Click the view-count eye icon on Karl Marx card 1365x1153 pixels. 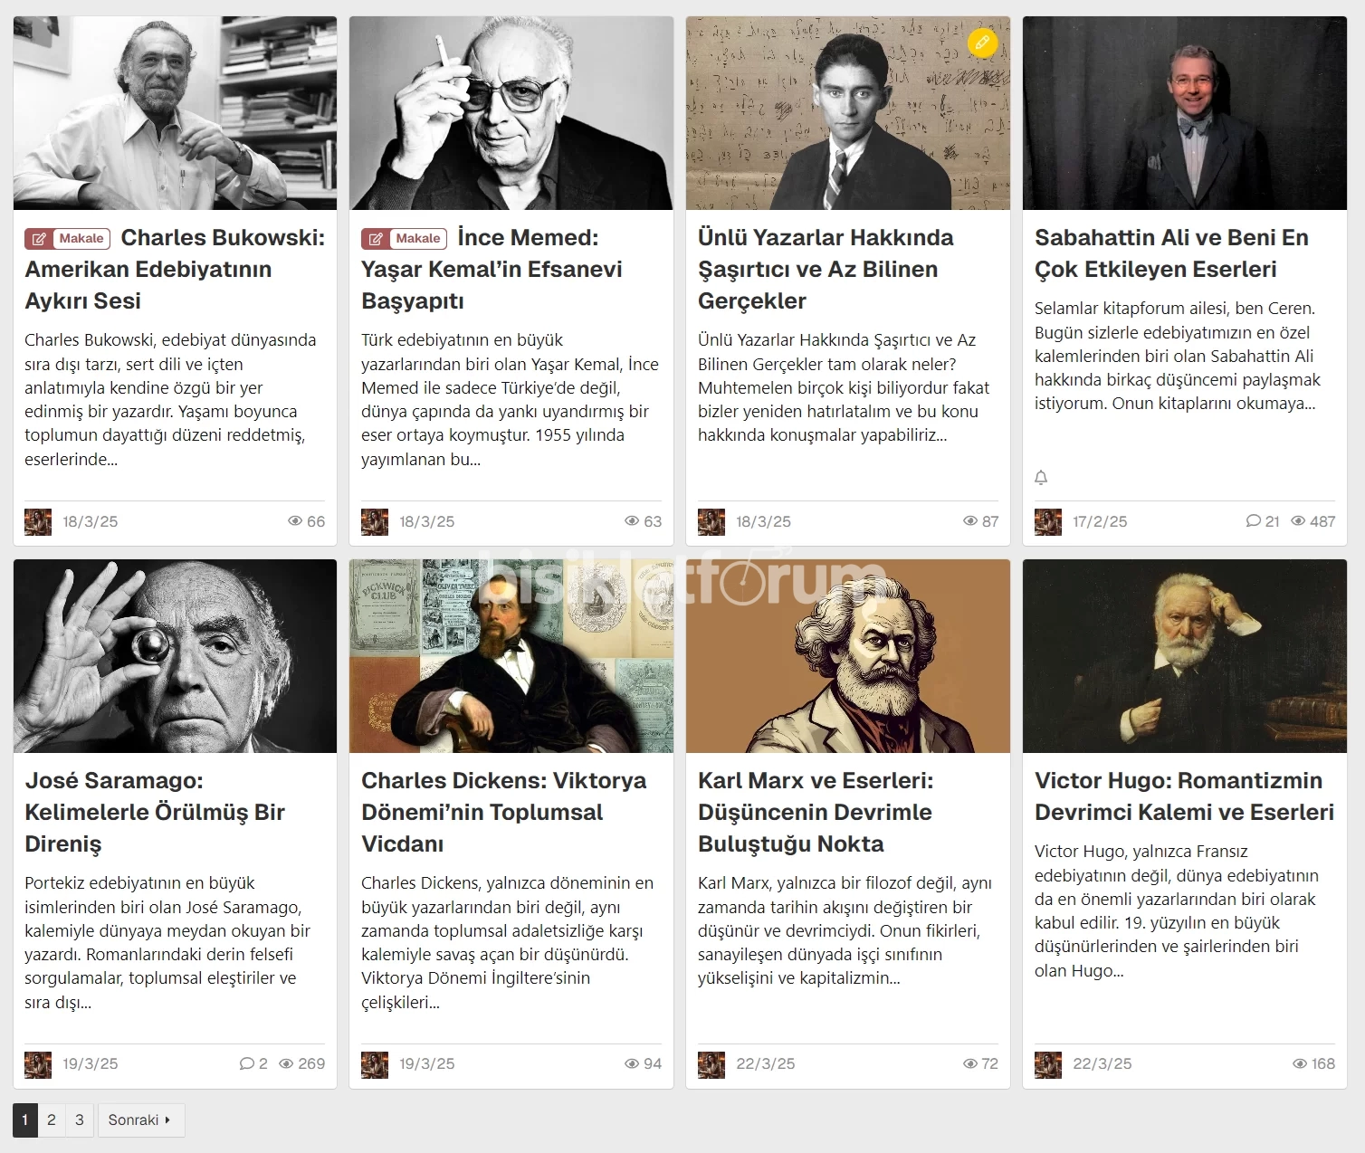pos(970,1063)
